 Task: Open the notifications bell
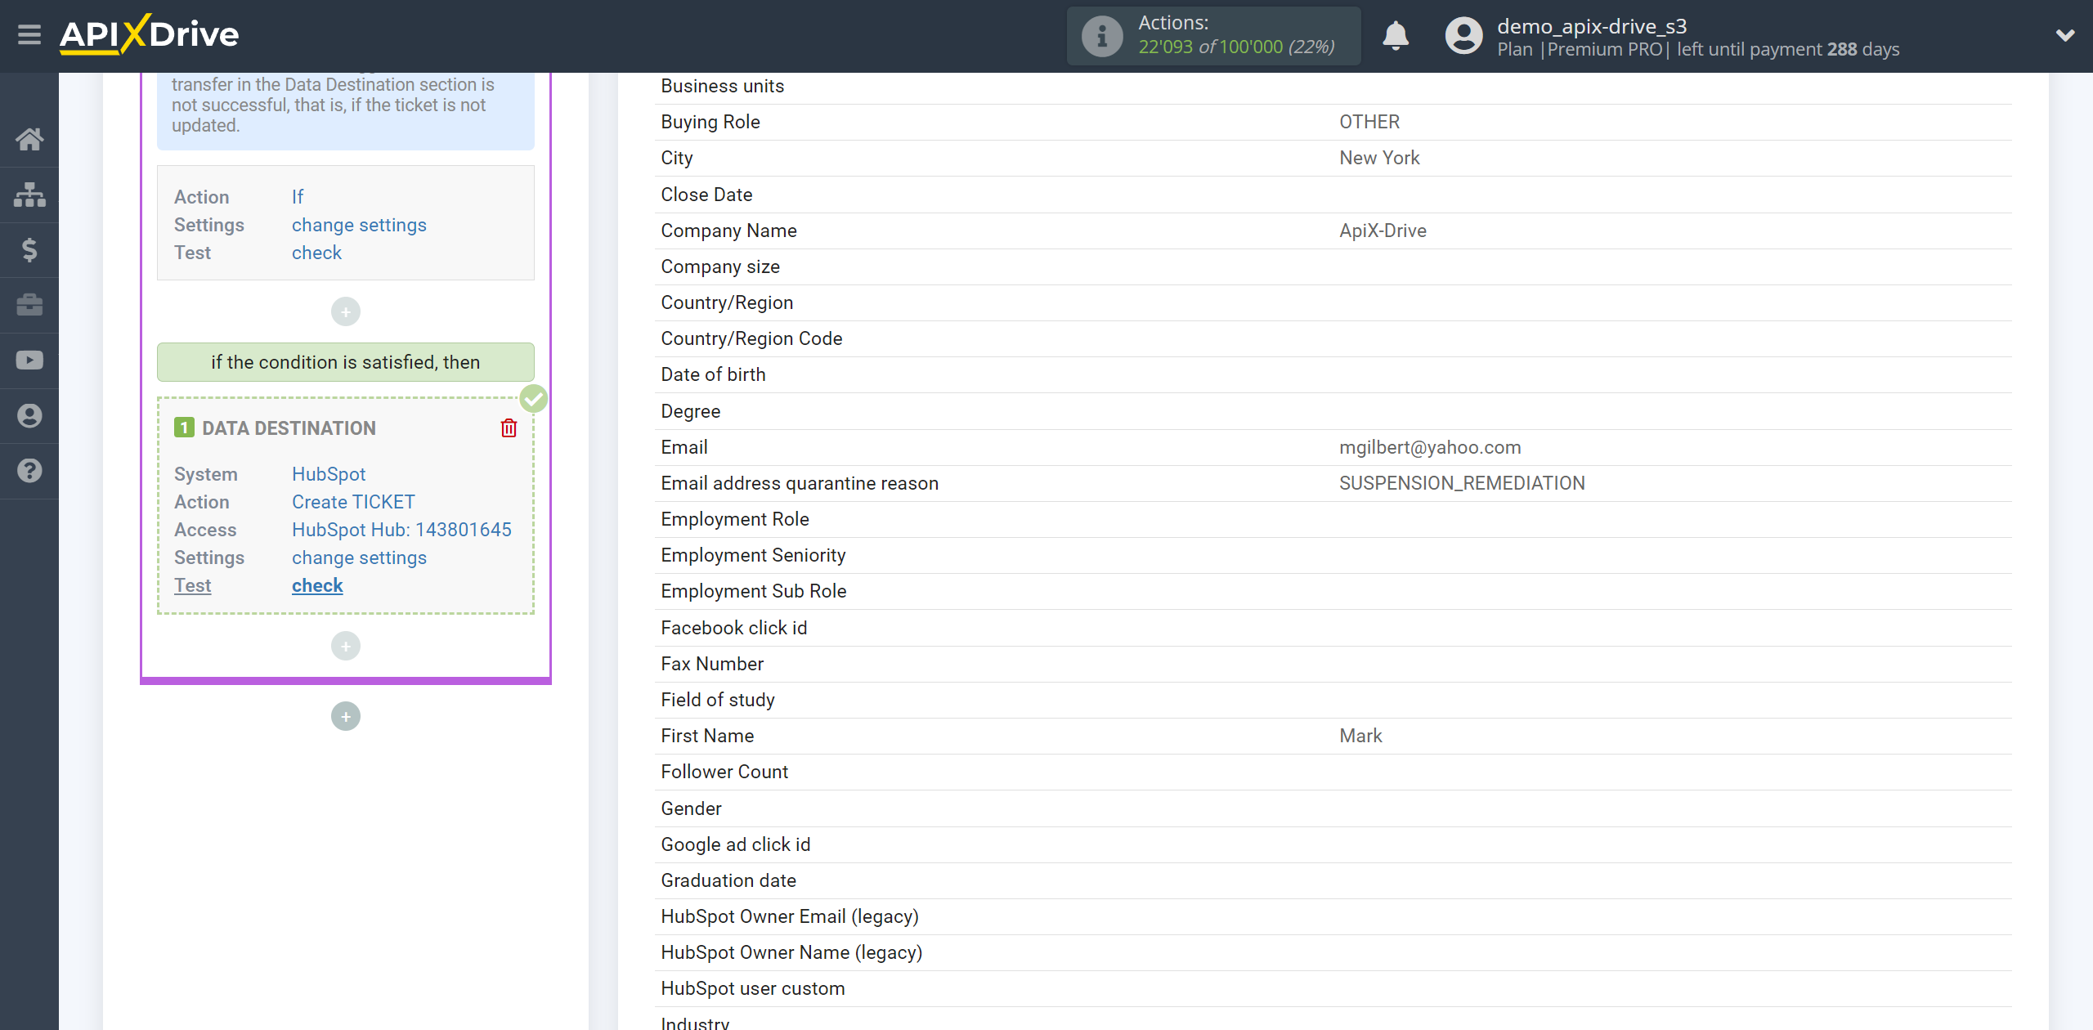click(x=1396, y=36)
